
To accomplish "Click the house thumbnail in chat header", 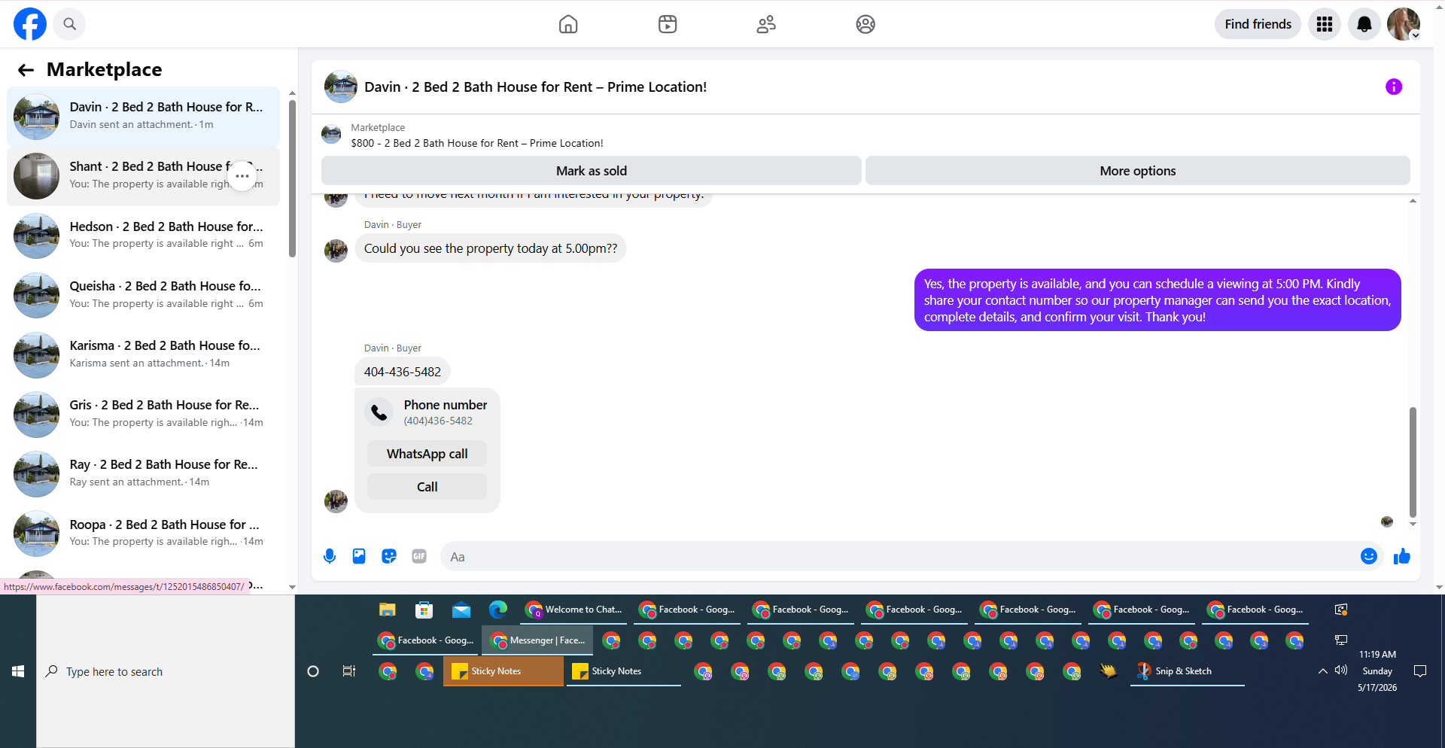I will (341, 87).
